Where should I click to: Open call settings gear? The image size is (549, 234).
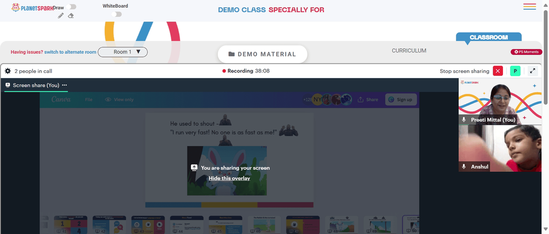coord(8,71)
